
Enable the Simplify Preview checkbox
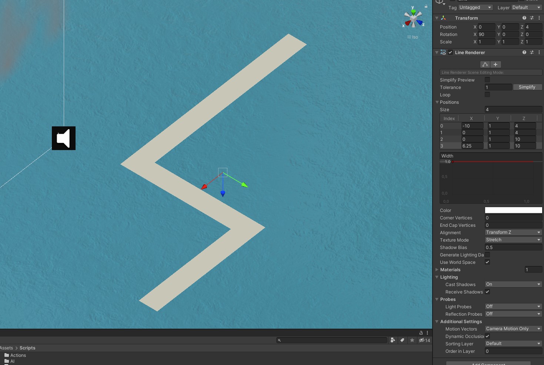(487, 80)
